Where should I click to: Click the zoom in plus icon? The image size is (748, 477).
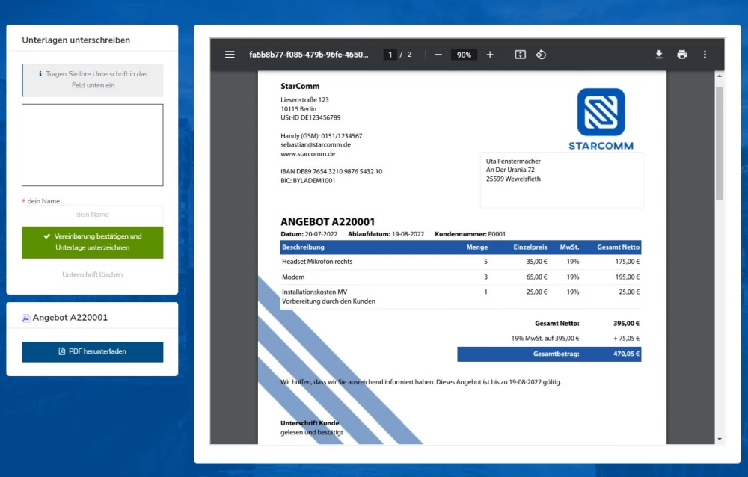490,55
